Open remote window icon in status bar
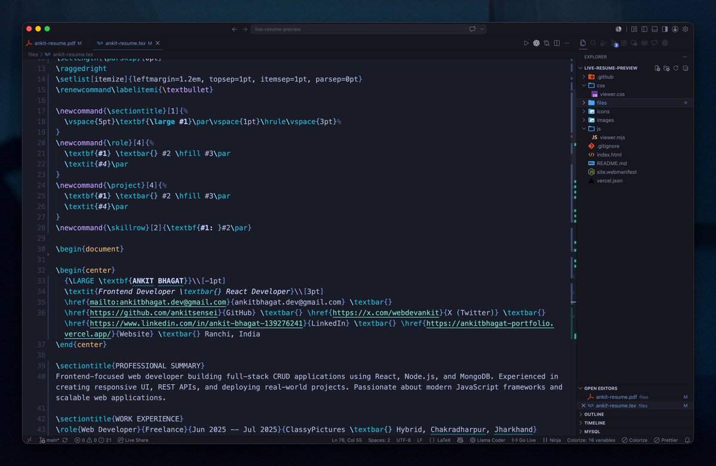The height and width of the screenshot is (466, 716). 29,440
